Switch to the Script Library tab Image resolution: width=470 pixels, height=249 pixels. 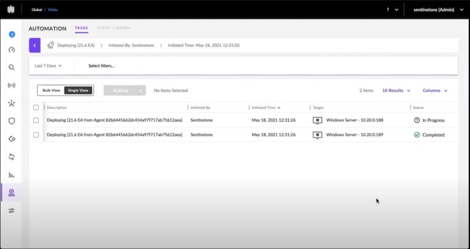[113, 28]
